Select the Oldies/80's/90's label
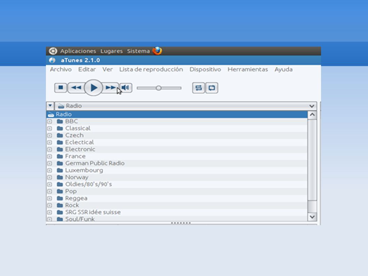The width and height of the screenshot is (368, 276). 88,184
